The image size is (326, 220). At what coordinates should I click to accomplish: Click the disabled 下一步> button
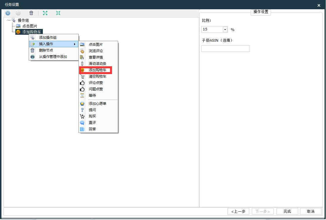(x=263, y=212)
